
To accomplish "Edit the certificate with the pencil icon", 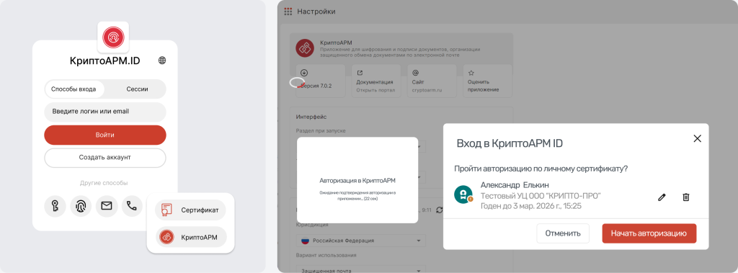I will point(662,197).
